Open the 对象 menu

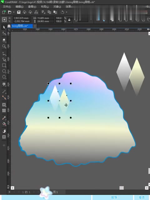(x=57, y=7)
